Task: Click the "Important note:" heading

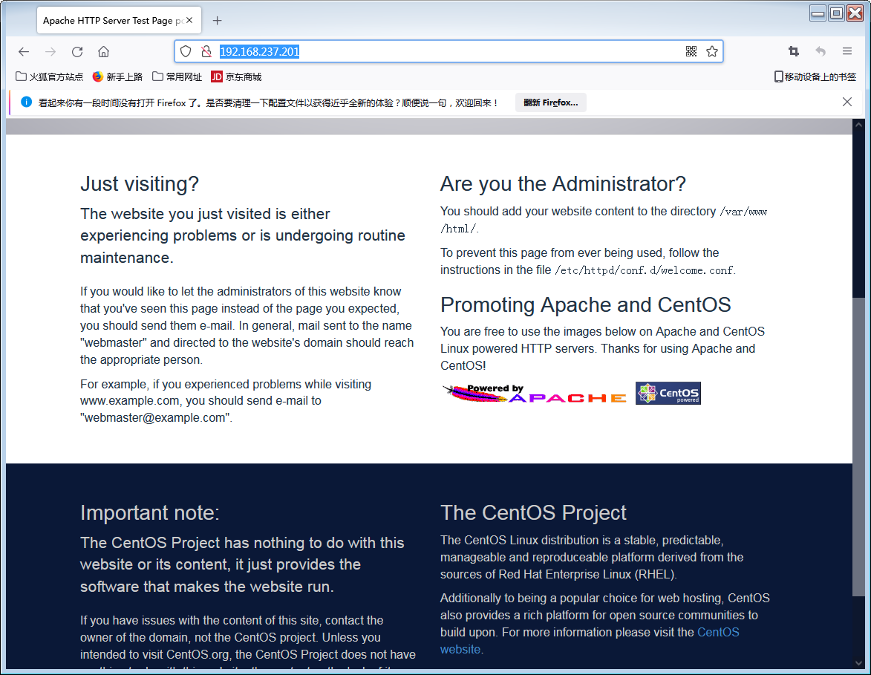Action: [150, 513]
